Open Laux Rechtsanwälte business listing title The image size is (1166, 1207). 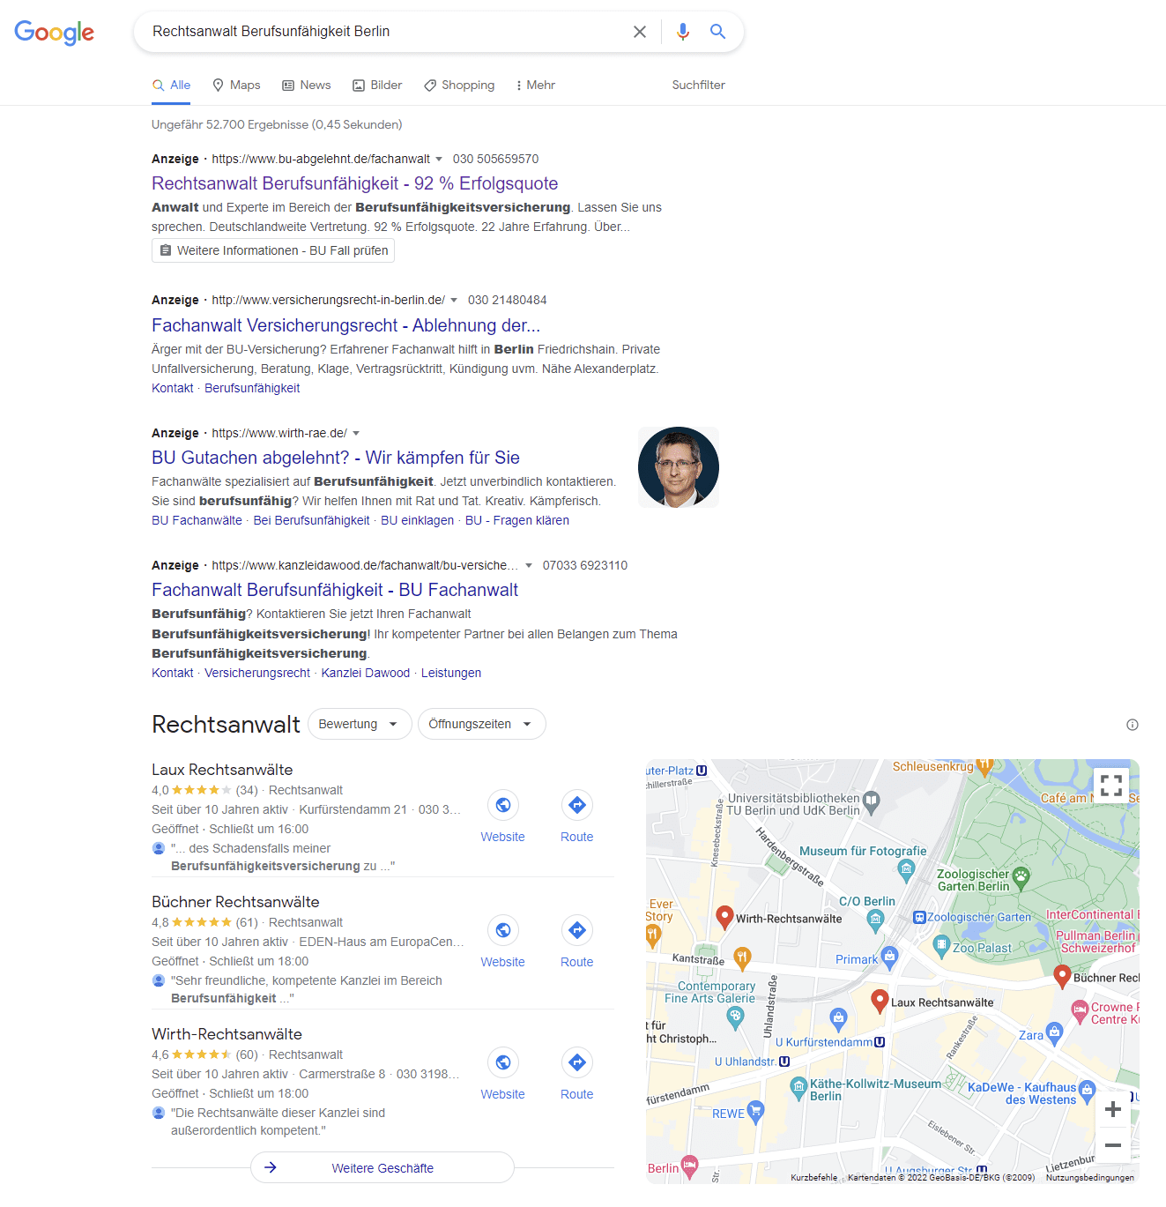point(222,770)
